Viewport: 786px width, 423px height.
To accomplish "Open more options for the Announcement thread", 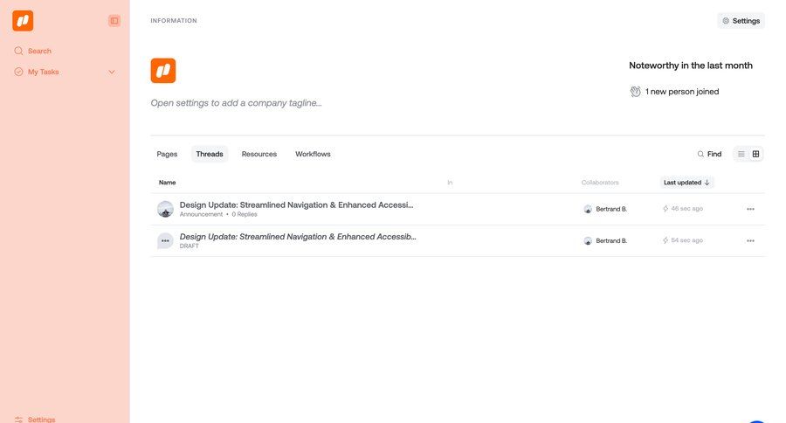I will pyautogui.click(x=750, y=209).
